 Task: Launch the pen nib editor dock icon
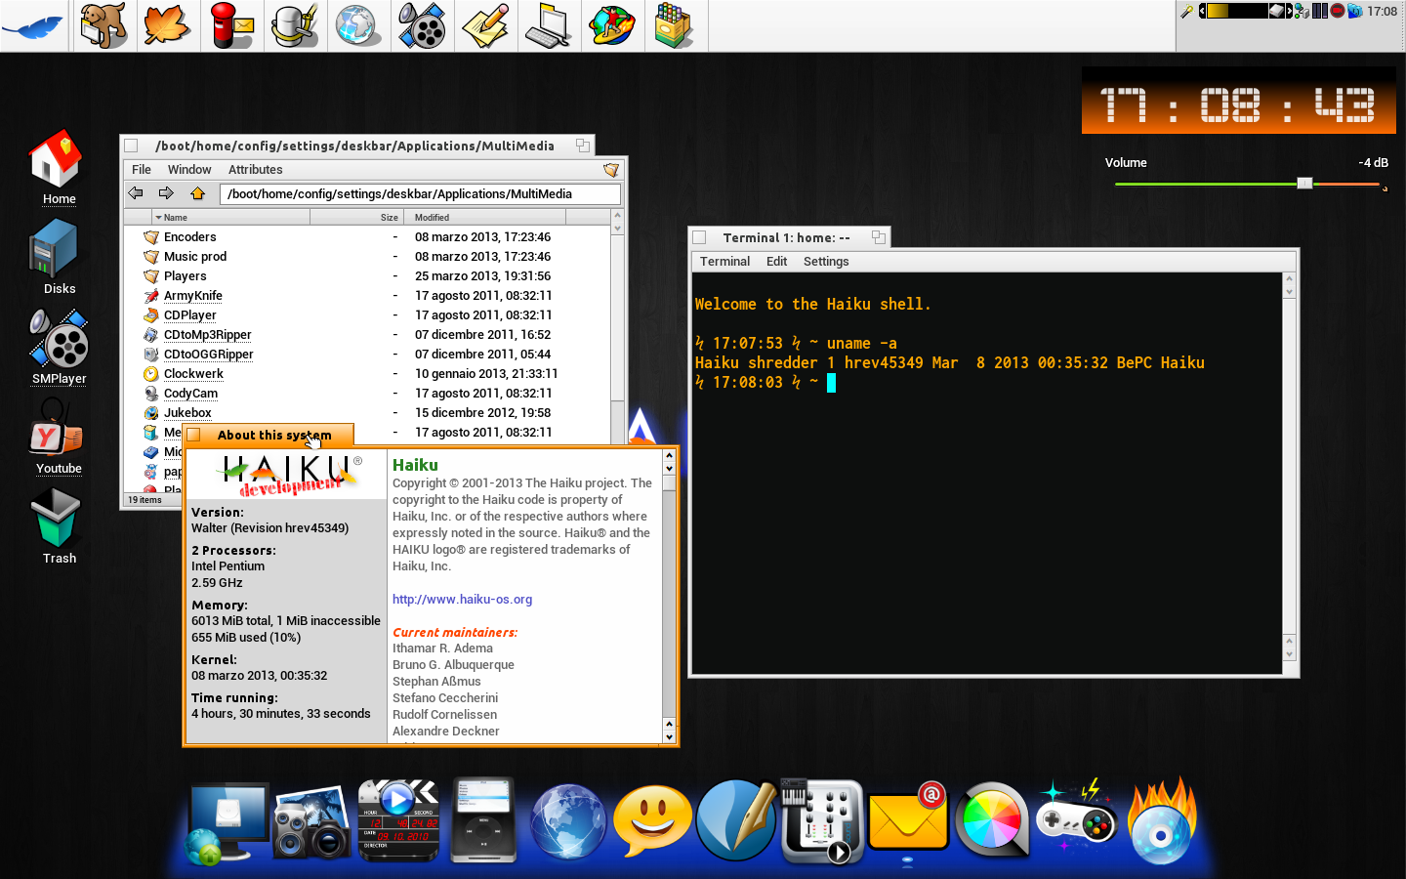(x=736, y=820)
